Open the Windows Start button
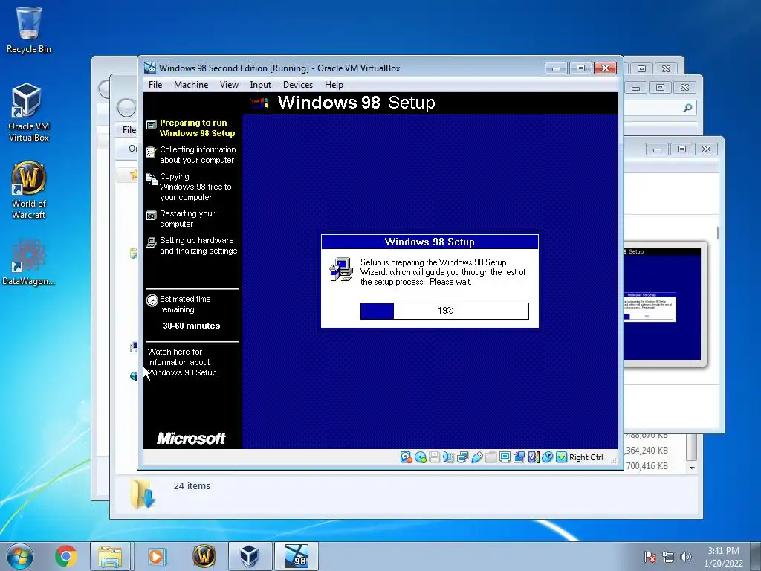This screenshot has height=571, width=761. (19, 556)
